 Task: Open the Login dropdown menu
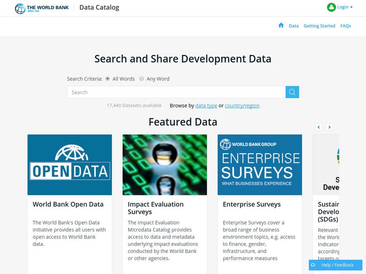[344, 7]
